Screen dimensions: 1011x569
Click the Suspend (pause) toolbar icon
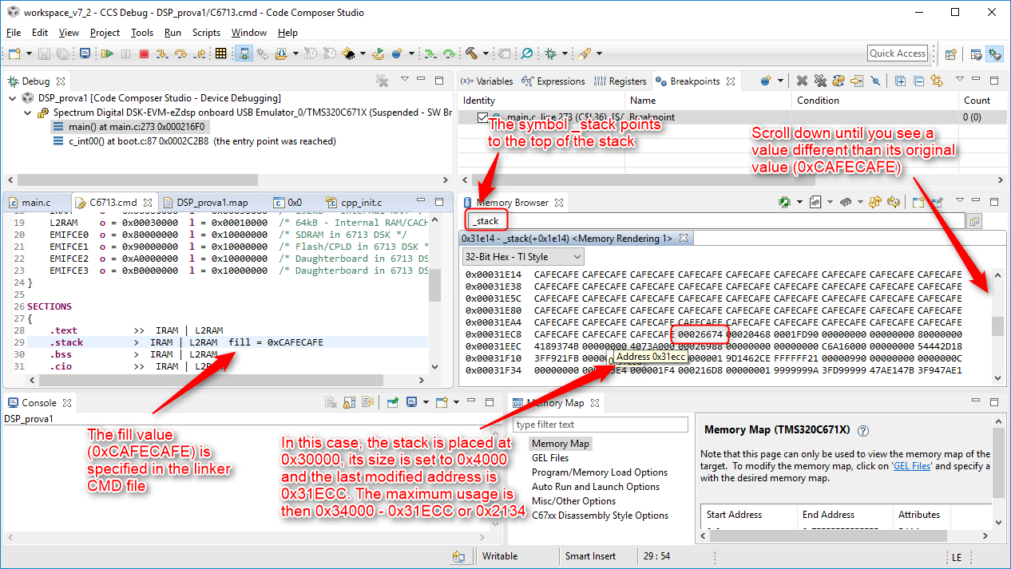click(125, 53)
